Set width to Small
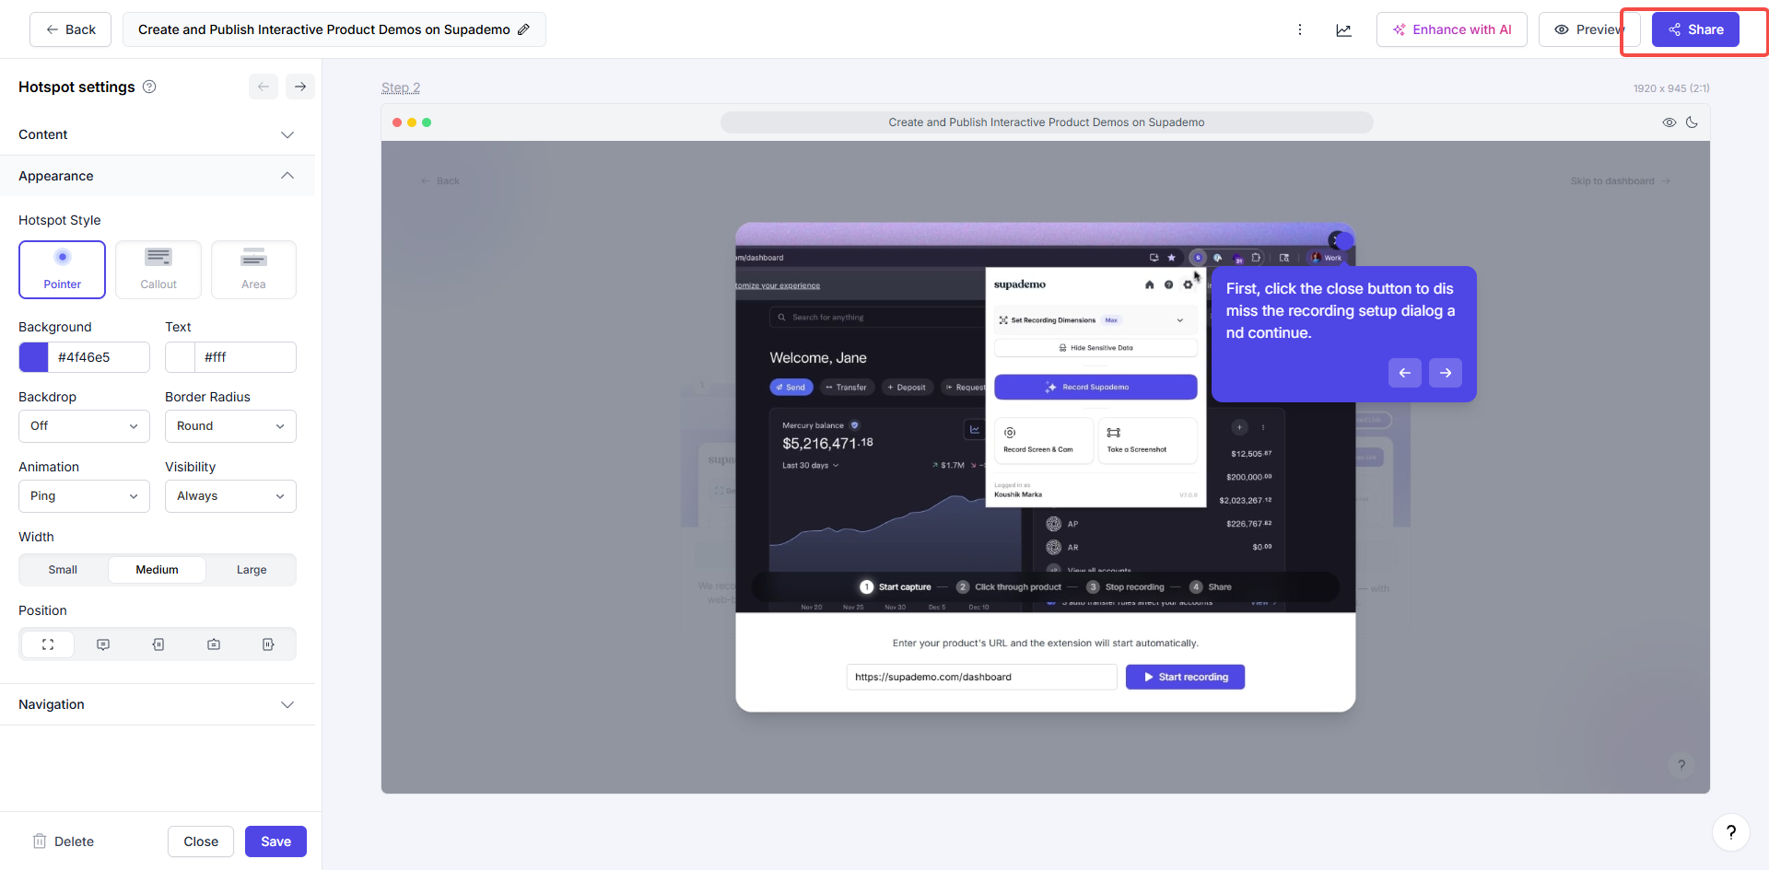Screen dimensions: 1769x870 point(63,570)
